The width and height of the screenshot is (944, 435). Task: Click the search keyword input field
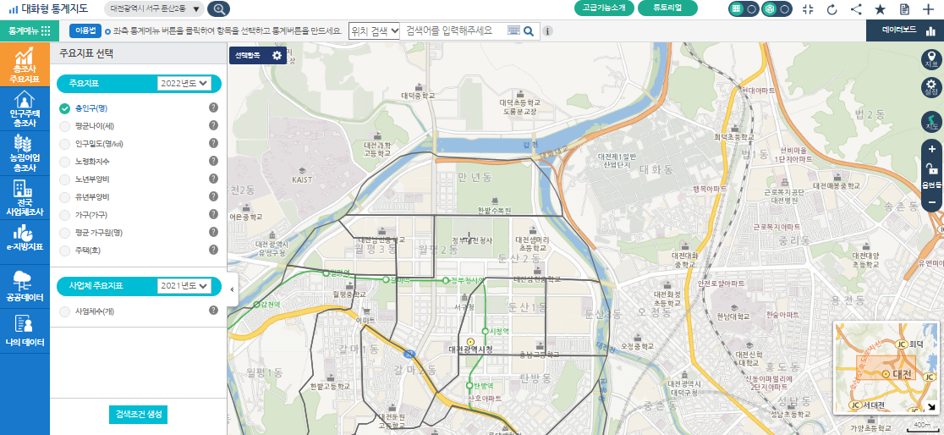click(453, 30)
